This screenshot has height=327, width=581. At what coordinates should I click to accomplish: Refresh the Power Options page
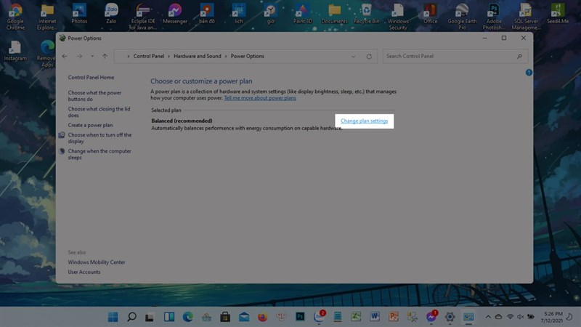click(x=369, y=57)
